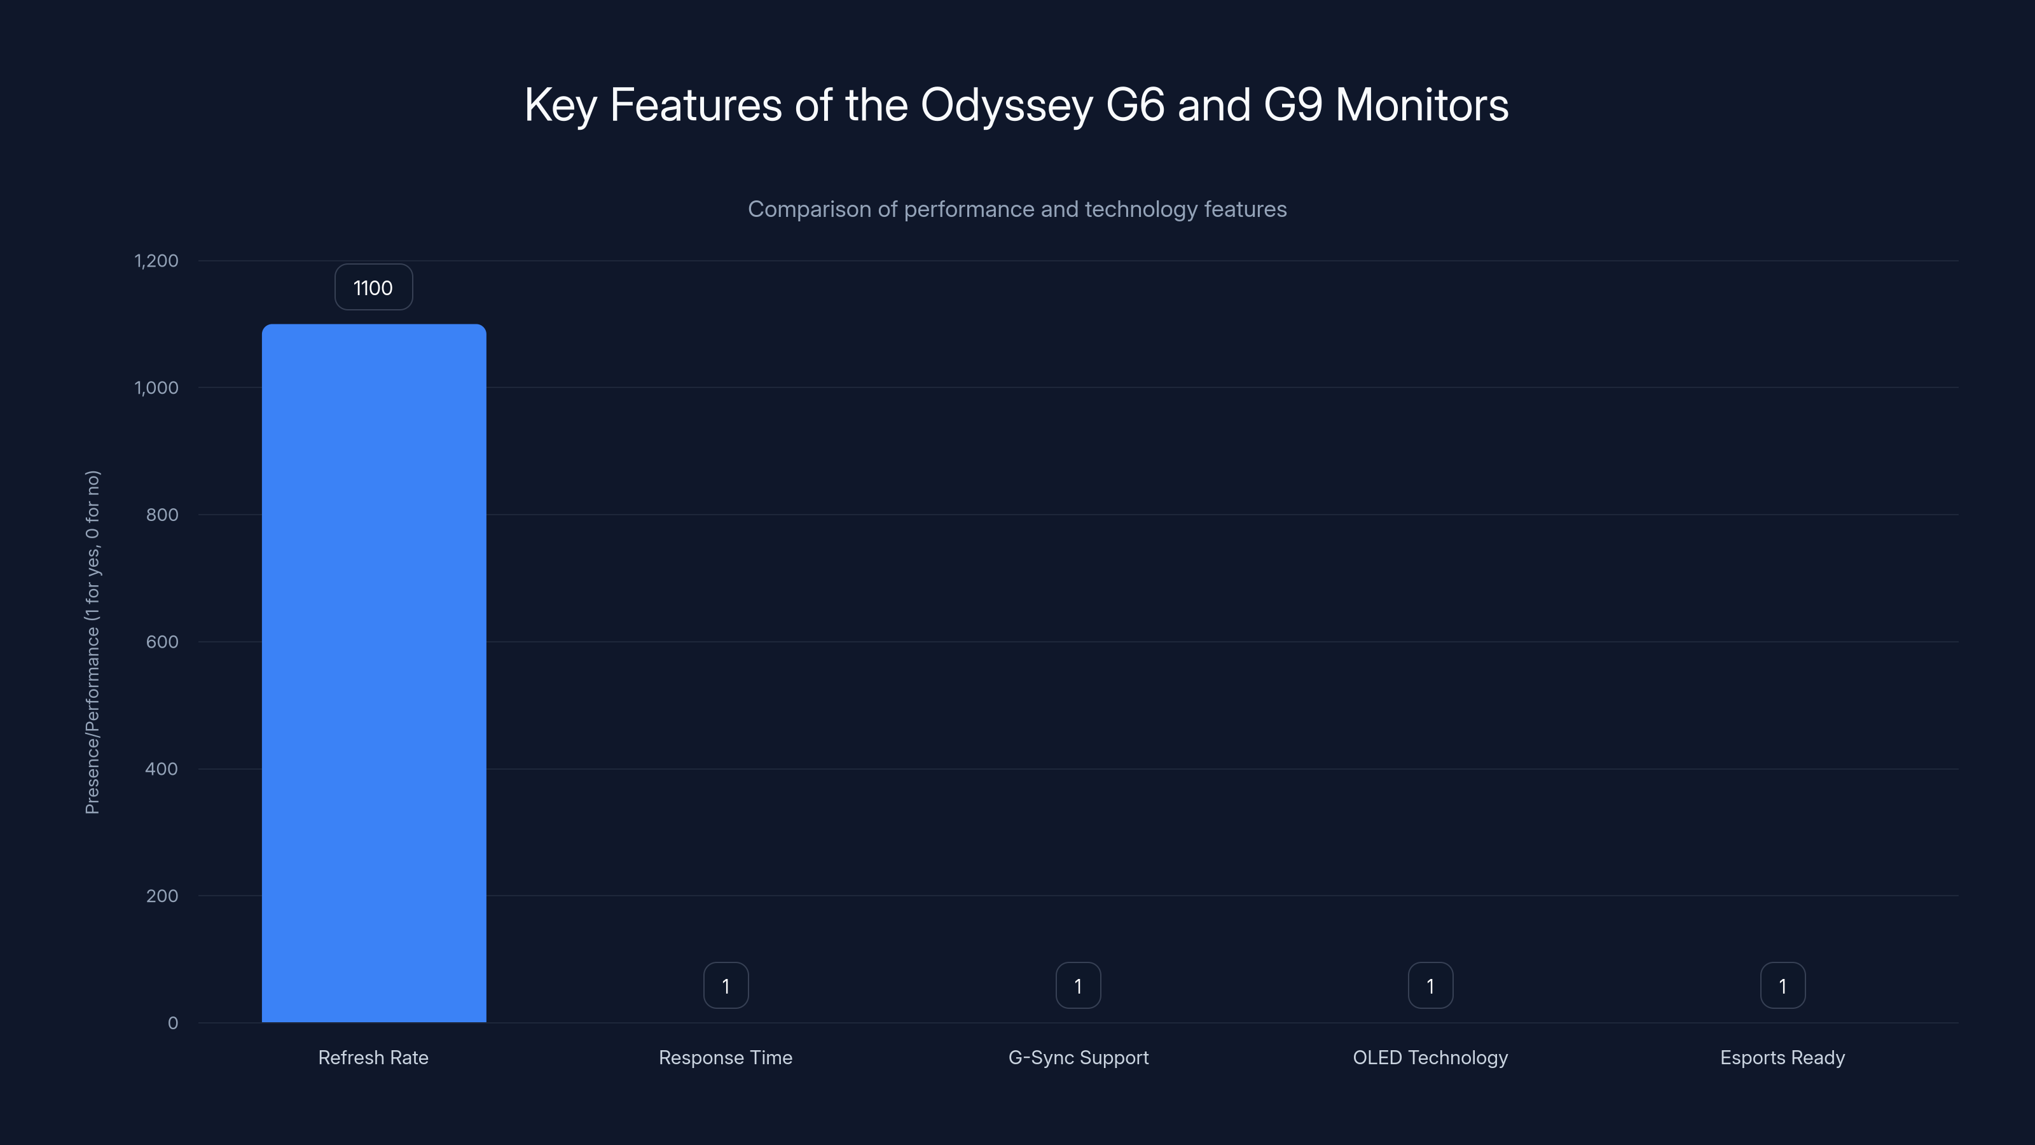Viewport: 2035px width, 1145px height.
Task: Select the Refresh Rate axis label
Action: 374,1057
